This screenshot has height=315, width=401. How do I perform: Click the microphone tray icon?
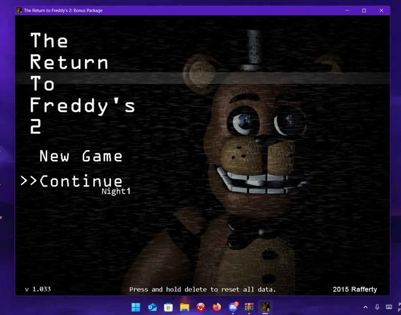377,307
